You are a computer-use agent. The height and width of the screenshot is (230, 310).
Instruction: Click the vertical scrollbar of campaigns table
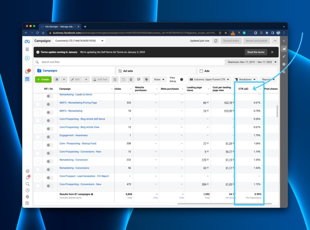click(x=277, y=111)
